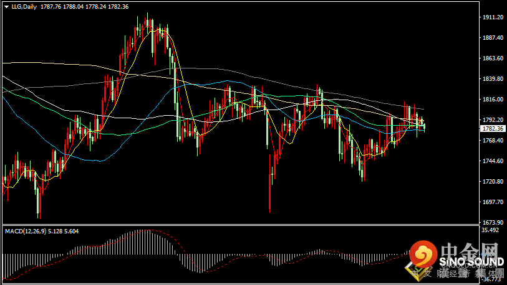
Task: Click MACD scale value 35.492
Action: coord(490,230)
